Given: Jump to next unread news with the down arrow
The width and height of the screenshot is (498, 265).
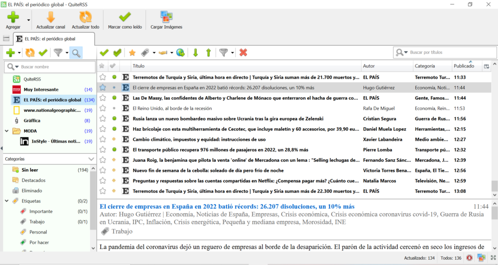Looking at the screenshot, I should coord(196,52).
